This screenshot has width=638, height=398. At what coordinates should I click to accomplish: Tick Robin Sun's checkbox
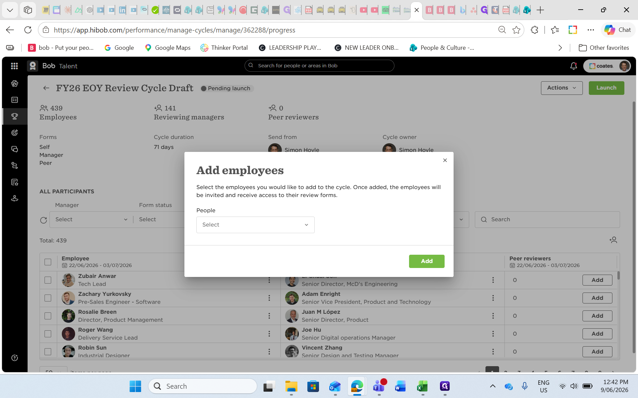click(x=48, y=352)
